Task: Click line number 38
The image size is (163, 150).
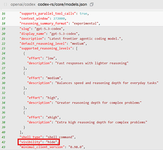Action: point(4,122)
